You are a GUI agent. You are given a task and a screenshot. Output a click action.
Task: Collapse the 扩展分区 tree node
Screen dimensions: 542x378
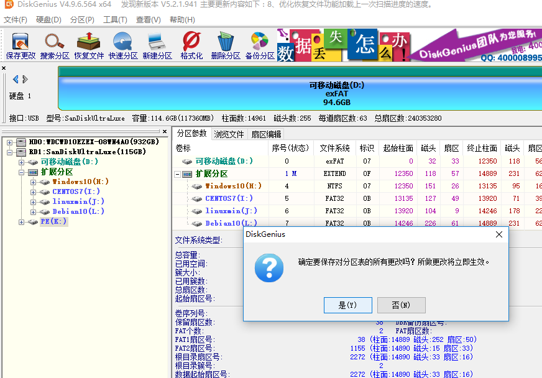tap(21, 172)
